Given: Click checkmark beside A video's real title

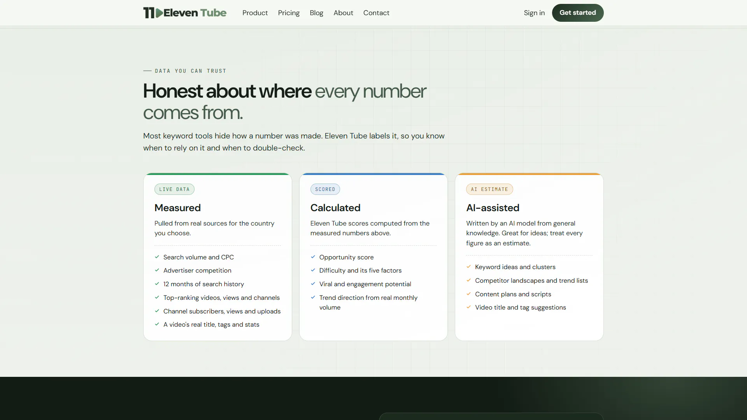Looking at the screenshot, I should tap(157, 324).
